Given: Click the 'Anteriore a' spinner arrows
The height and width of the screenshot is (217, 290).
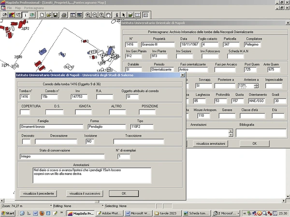Looking at the screenshot, I should pos(256,86).
